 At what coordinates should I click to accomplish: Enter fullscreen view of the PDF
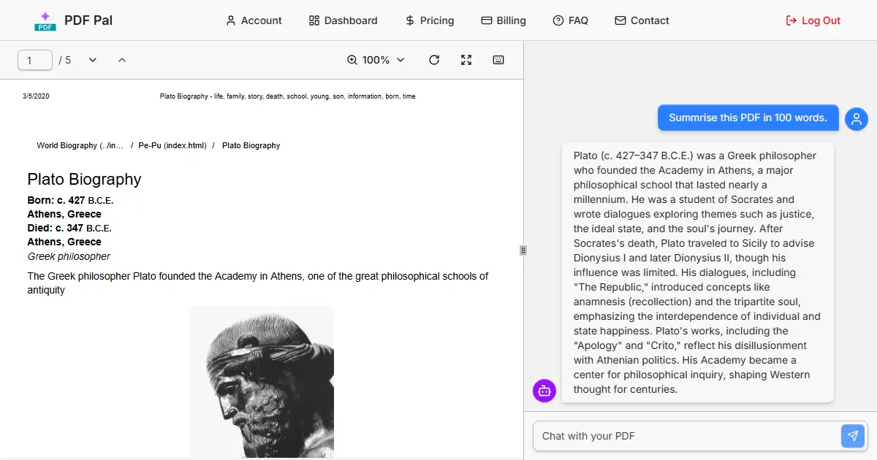[x=466, y=60]
